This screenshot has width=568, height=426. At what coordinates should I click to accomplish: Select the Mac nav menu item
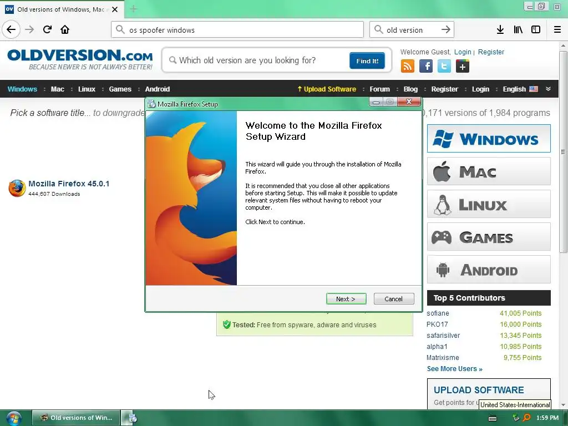[x=58, y=89]
